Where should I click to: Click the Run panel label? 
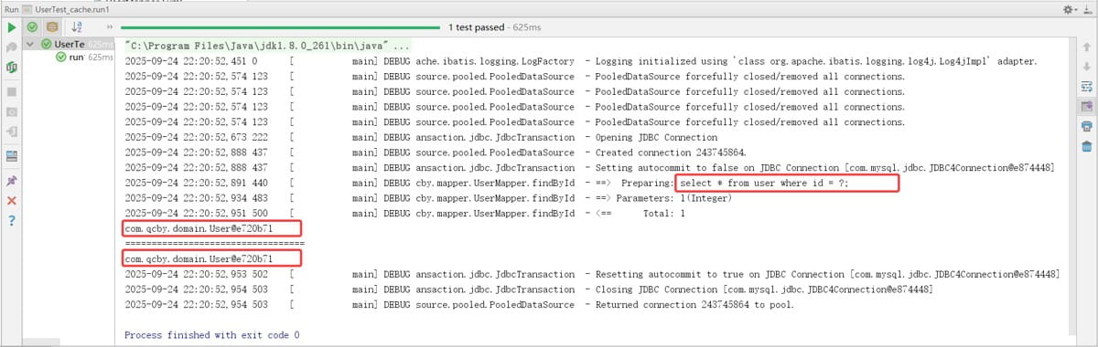[x=9, y=7]
